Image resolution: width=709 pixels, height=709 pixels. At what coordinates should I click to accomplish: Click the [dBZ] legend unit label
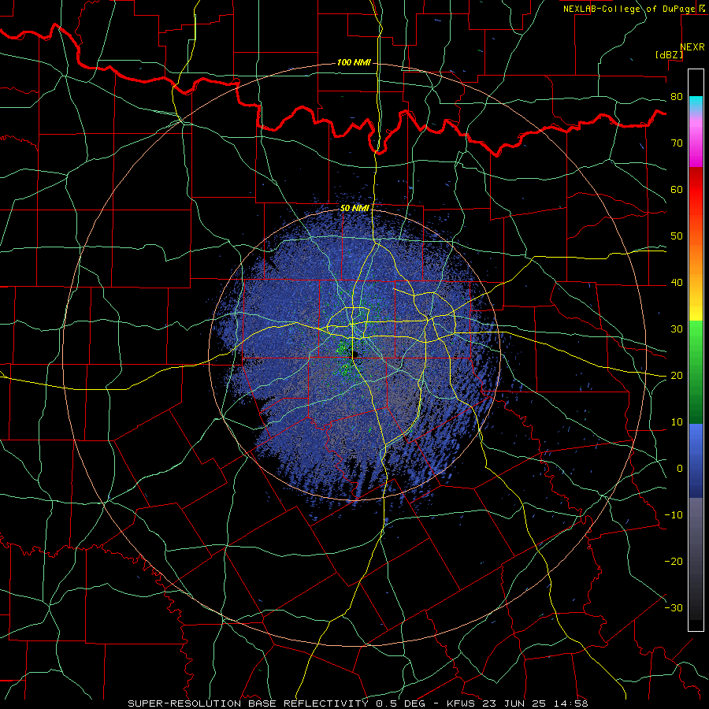[669, 54]
